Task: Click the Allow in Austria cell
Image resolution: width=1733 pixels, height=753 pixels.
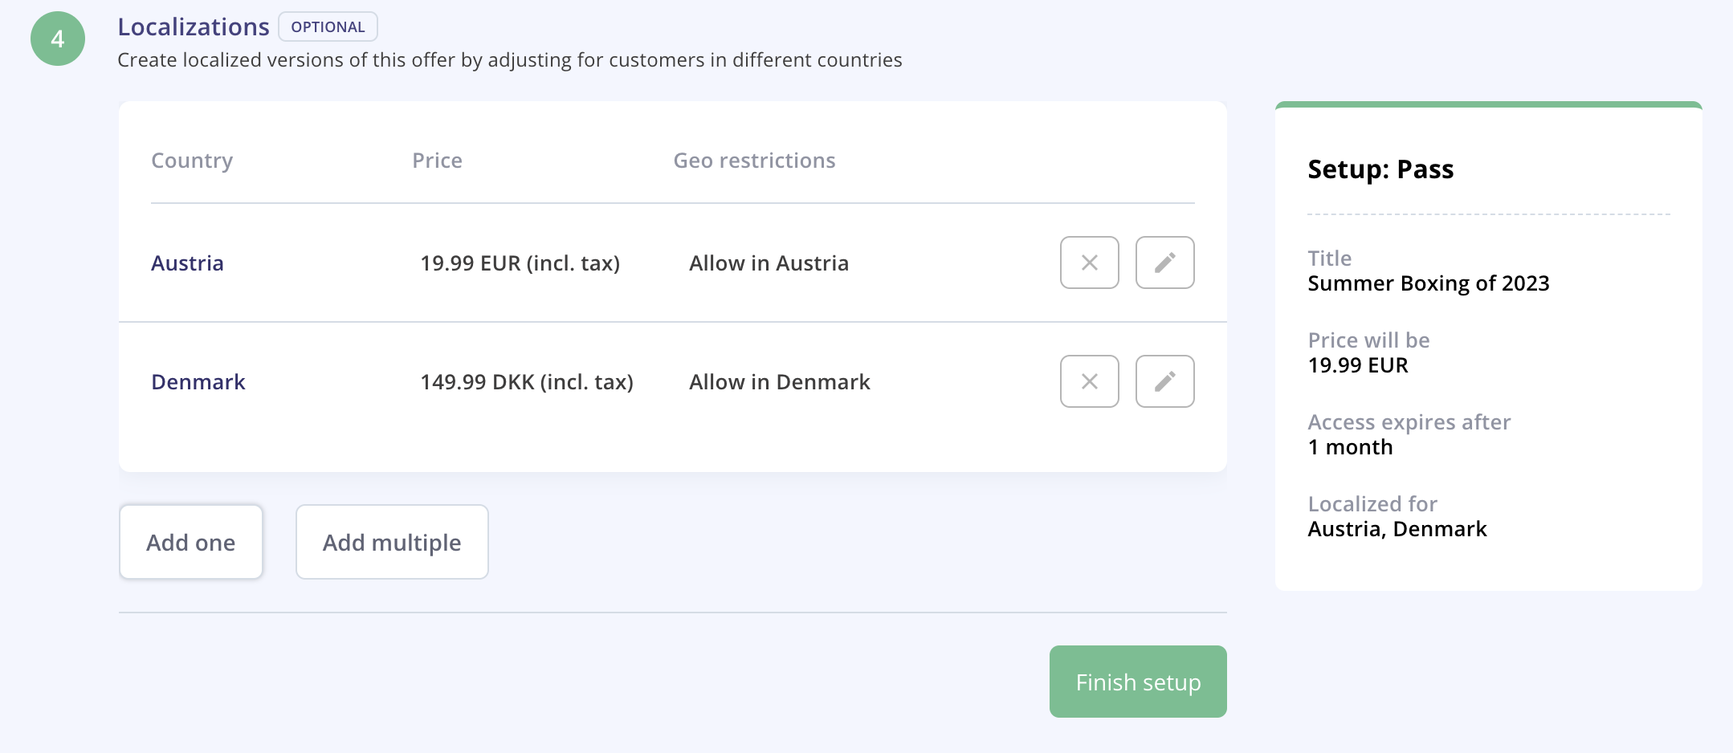Action: coord(769,263)
